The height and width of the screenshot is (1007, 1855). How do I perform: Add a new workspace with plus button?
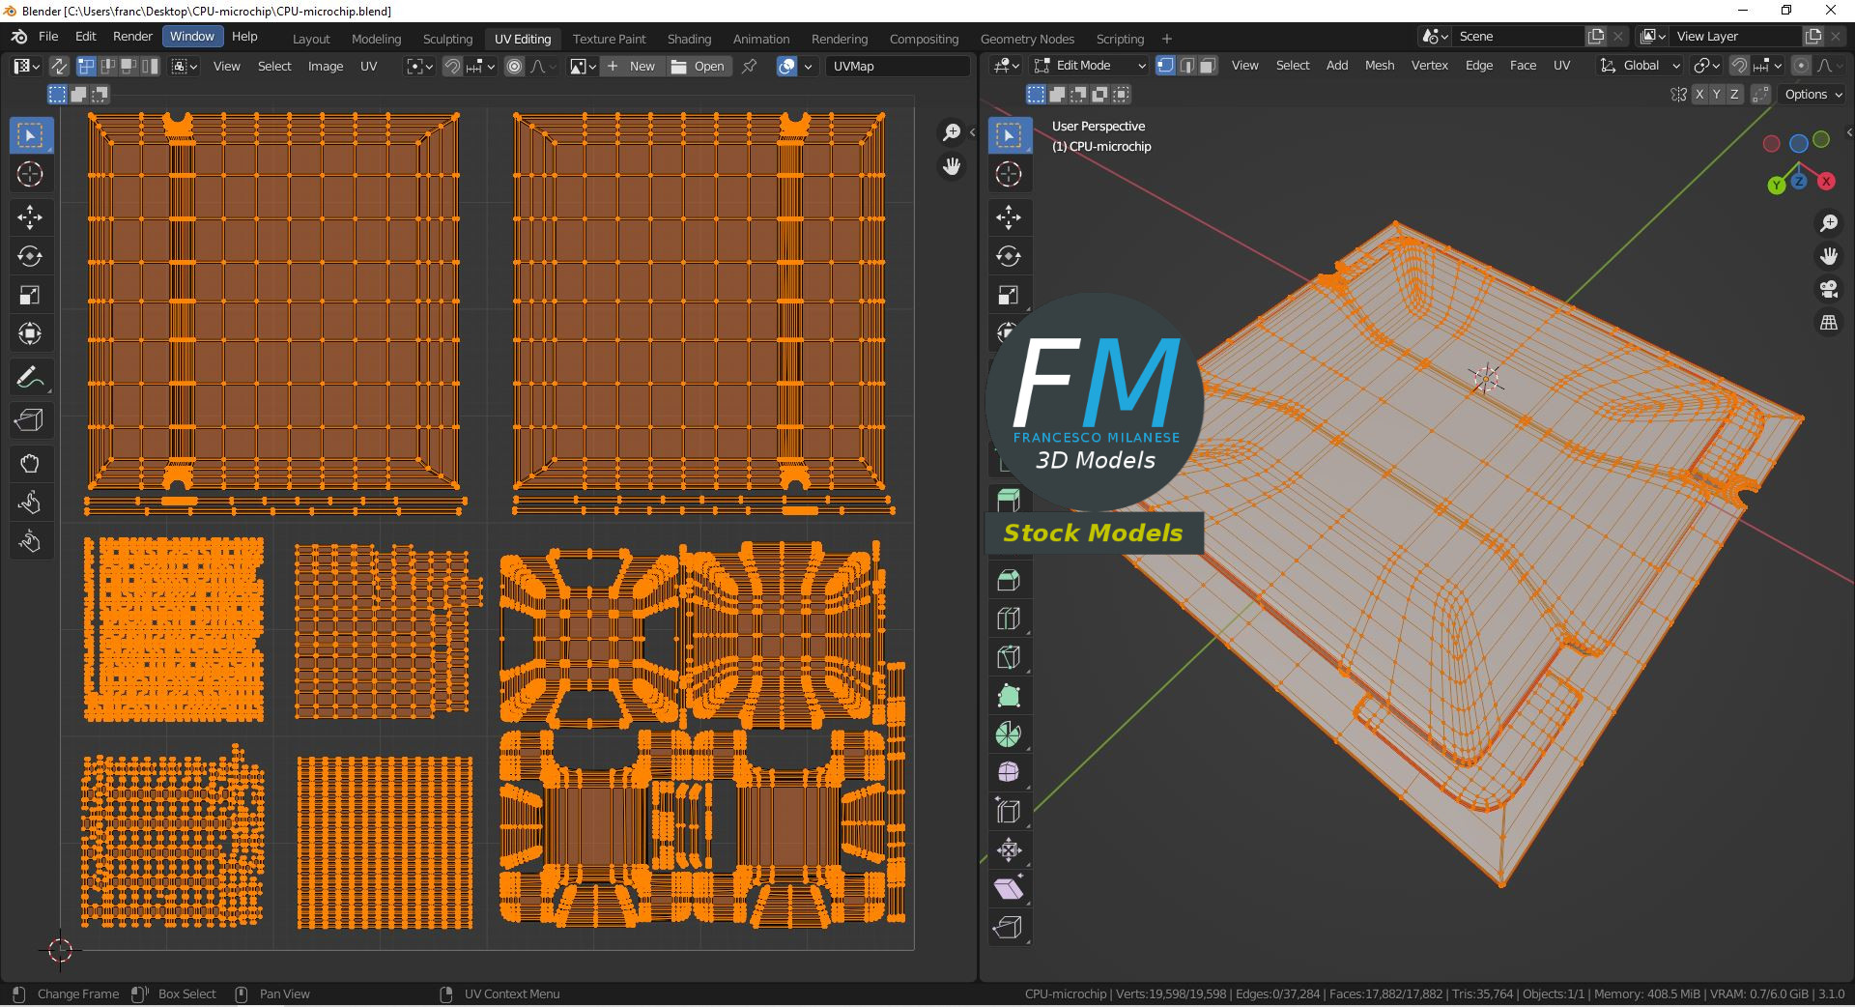[1167, 39]
